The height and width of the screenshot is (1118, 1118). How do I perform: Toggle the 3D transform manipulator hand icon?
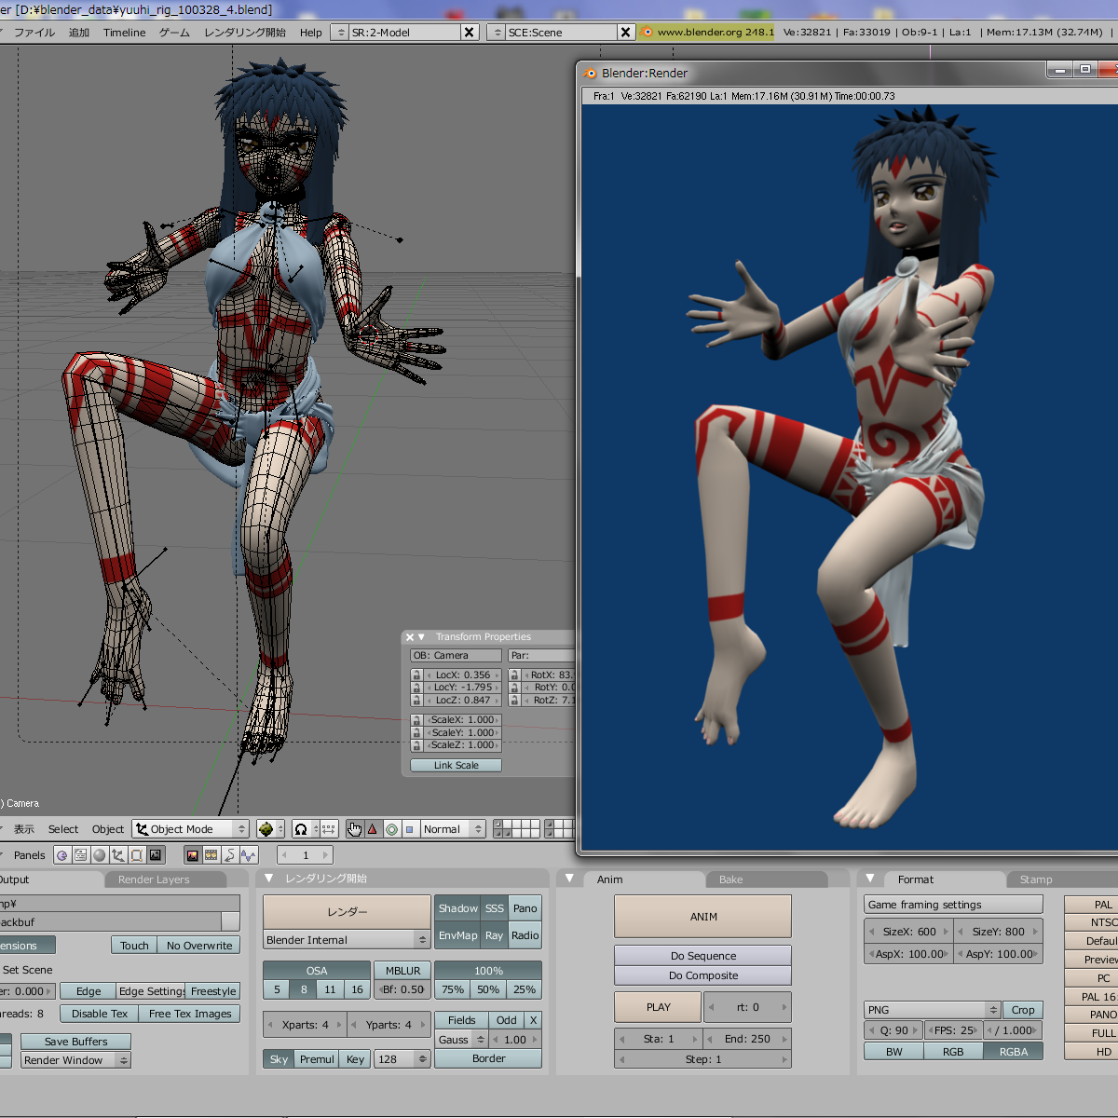click(x=355, y=829)
